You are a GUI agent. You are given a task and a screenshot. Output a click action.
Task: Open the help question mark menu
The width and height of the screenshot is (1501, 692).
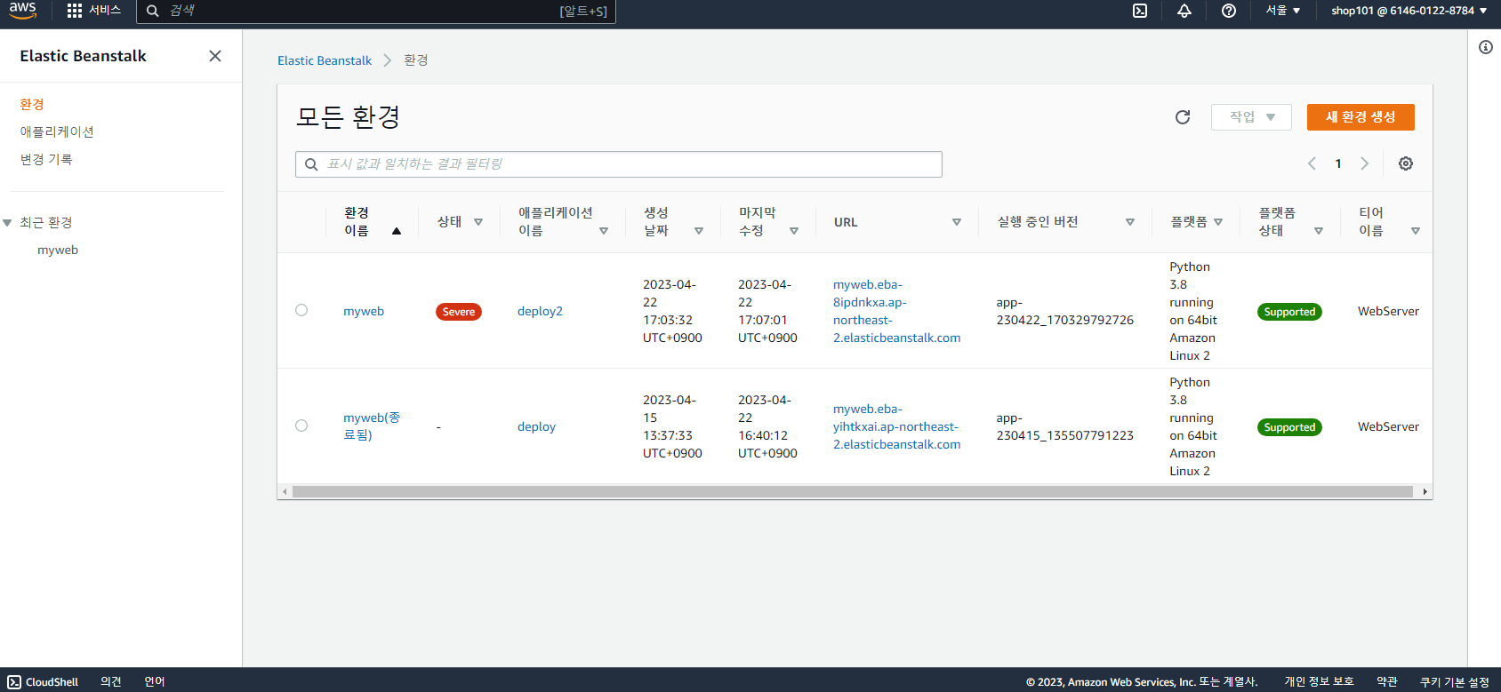coord(1229,11)
